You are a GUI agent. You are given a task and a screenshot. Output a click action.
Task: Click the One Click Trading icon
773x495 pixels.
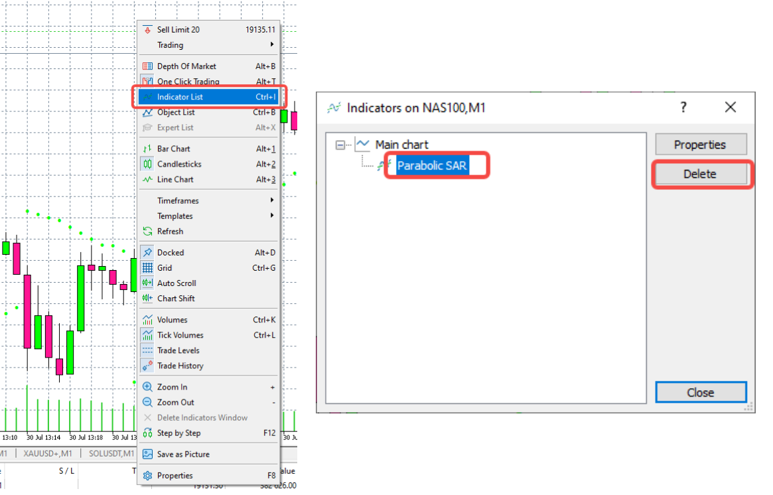click(x=147, y=82)
